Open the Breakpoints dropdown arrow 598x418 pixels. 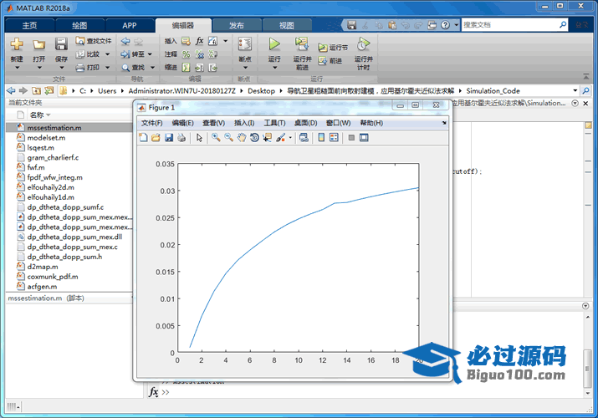(245, 68)
